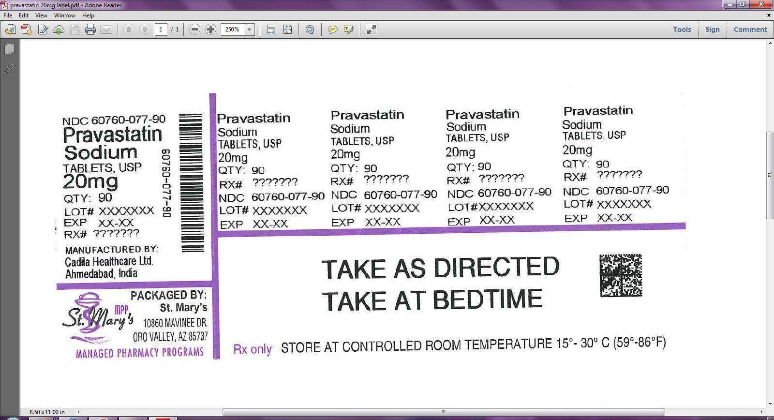Zoom in with the plus button
Screen dimensions: 774x420
coord(210,30)
